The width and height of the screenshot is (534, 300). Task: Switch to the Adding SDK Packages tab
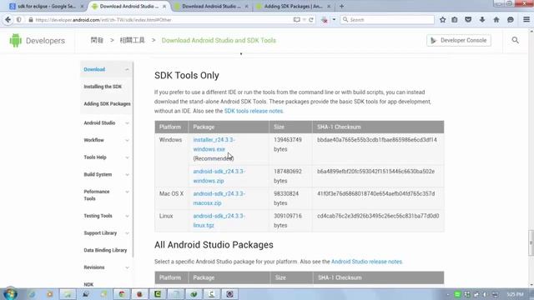tap(293, 6)
